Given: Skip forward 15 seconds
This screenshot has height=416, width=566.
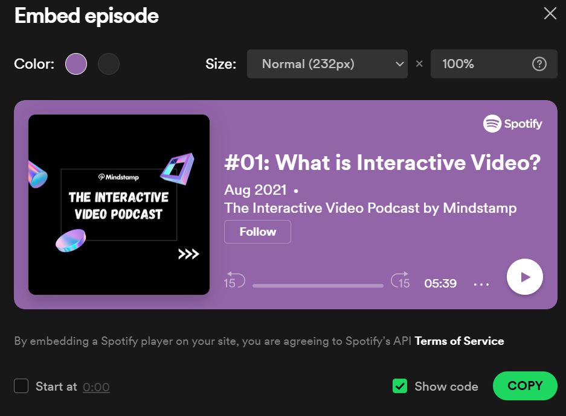Looking at the screenshot, I should (400, 281).
